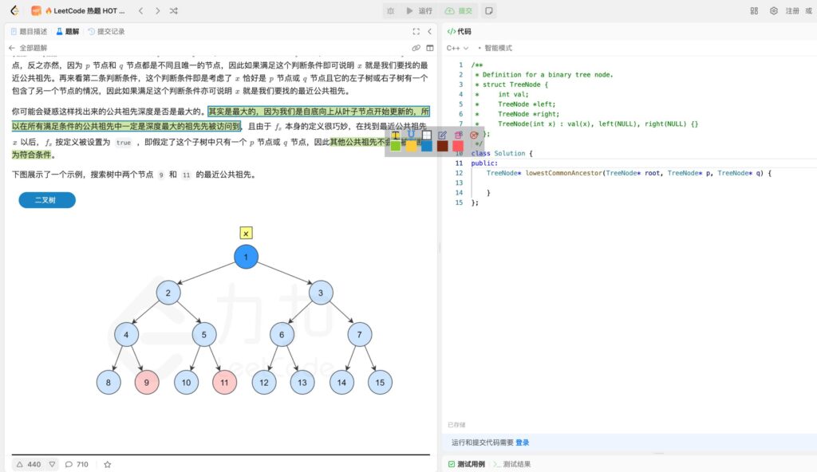The width and height of the screenshot is (817, 472).
Task: Click the 注册 register link
Action: (x=792, y=10)
